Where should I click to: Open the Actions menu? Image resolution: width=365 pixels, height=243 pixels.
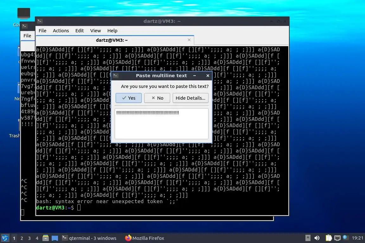61,31
